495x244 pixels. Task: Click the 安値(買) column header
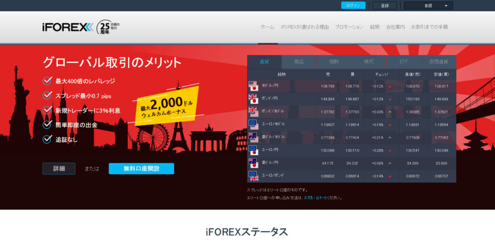click(441, 75)
